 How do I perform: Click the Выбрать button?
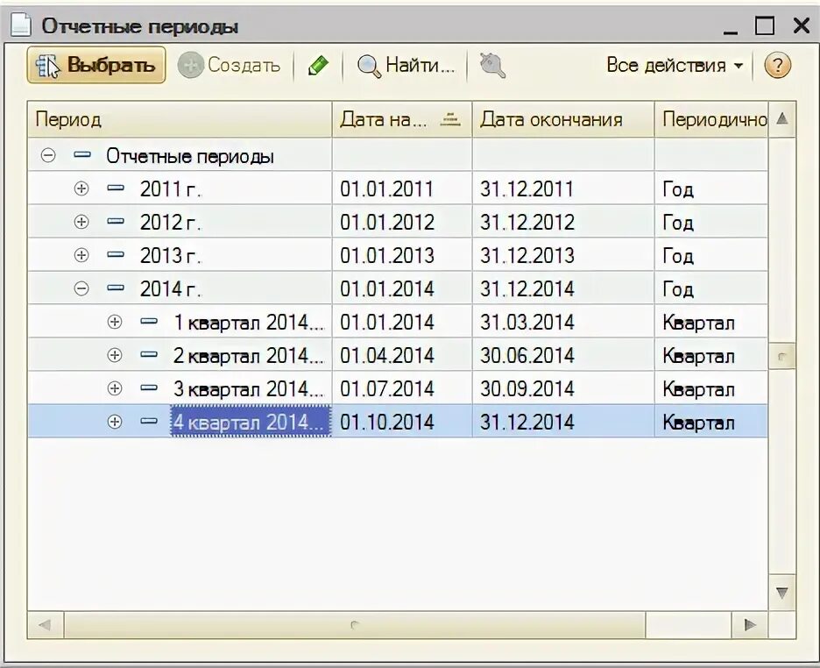point(96,65)
